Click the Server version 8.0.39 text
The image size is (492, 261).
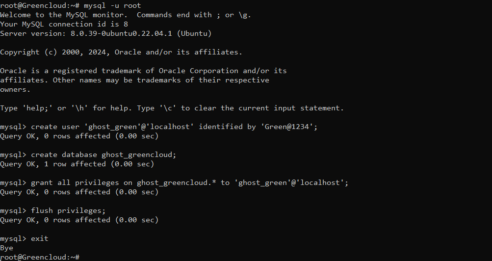click(x=106, y=33)
